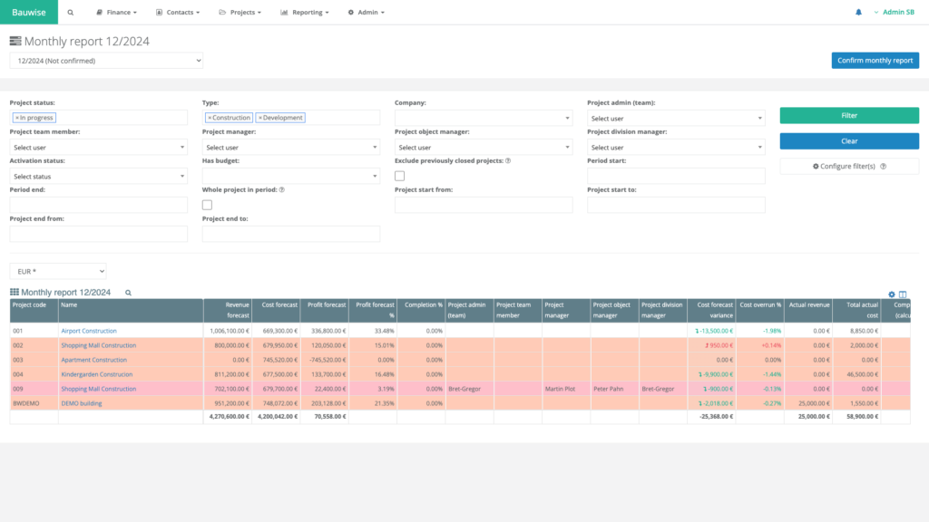Click Project end to input field
The height and width of the screenshot is (522, 929).
(x=291, y=234)
